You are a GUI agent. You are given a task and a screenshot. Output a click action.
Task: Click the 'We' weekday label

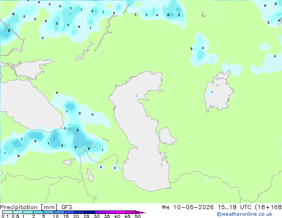[x=165, y=207]
